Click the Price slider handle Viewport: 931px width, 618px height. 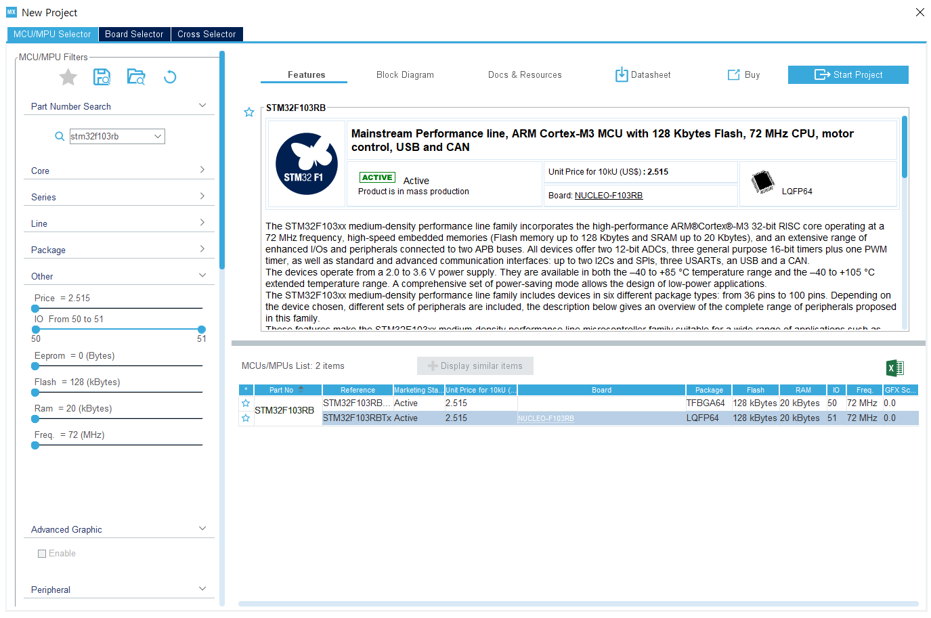35,308
